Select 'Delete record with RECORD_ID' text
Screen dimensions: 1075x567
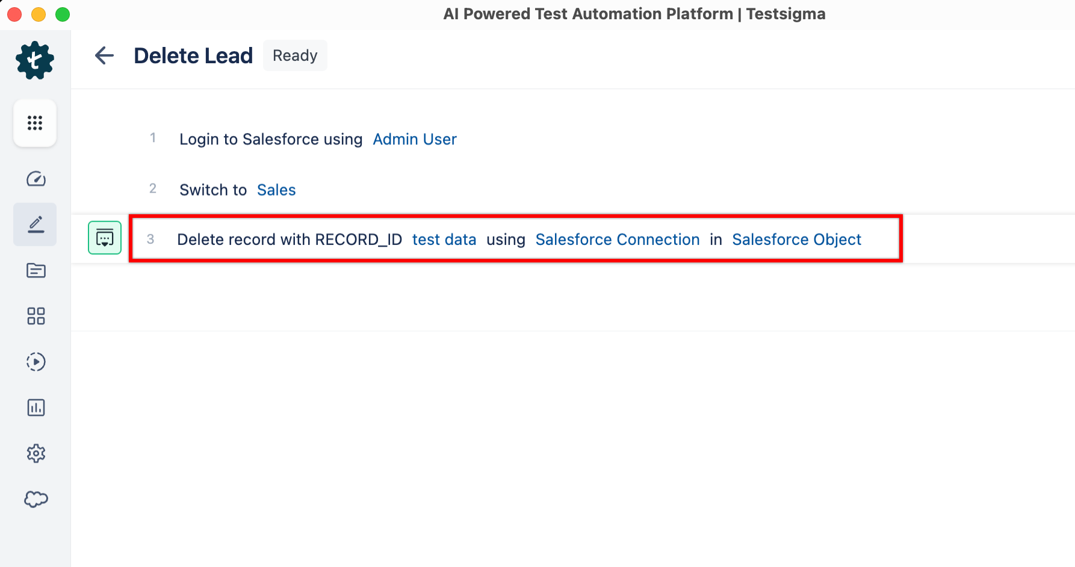(290, 240)
